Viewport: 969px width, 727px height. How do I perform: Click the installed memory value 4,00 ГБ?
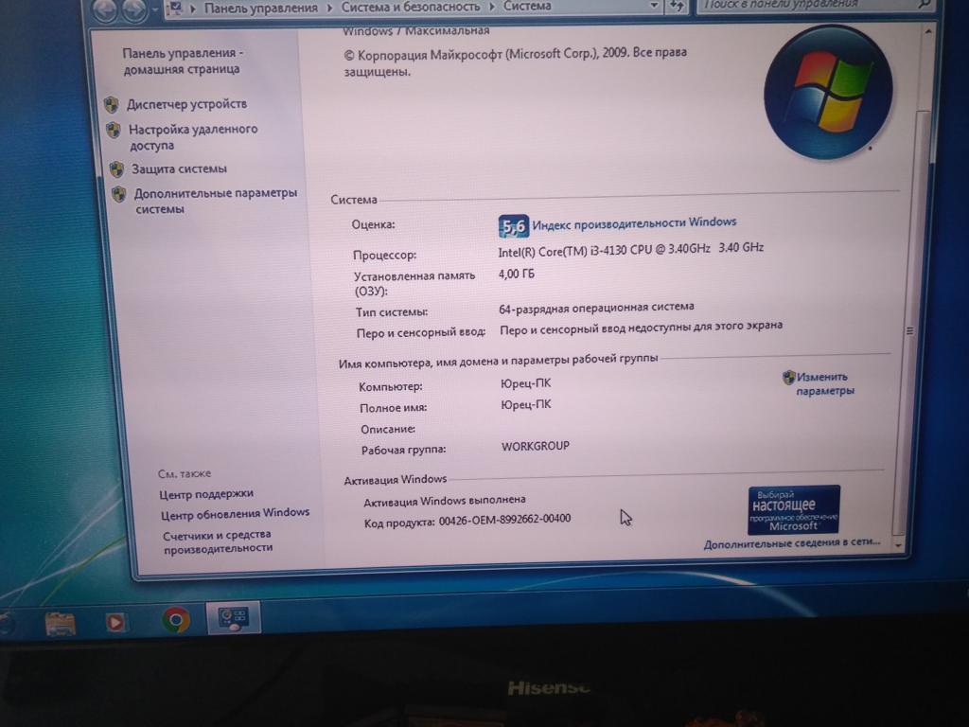point(517,274)
